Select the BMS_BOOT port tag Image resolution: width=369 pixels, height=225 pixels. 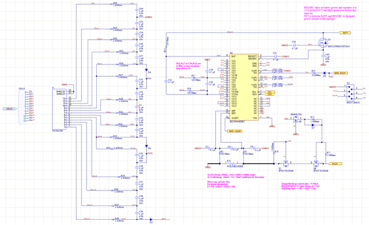tap(340, 73)
